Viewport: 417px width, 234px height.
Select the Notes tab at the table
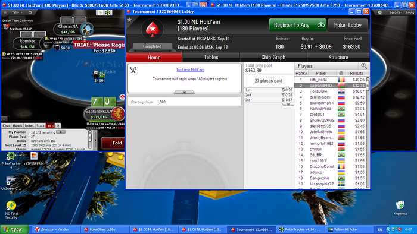(29, 126)
